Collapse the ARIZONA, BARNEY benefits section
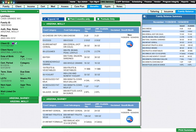Viewport: 196px width, 132px height. pos(44,99)
